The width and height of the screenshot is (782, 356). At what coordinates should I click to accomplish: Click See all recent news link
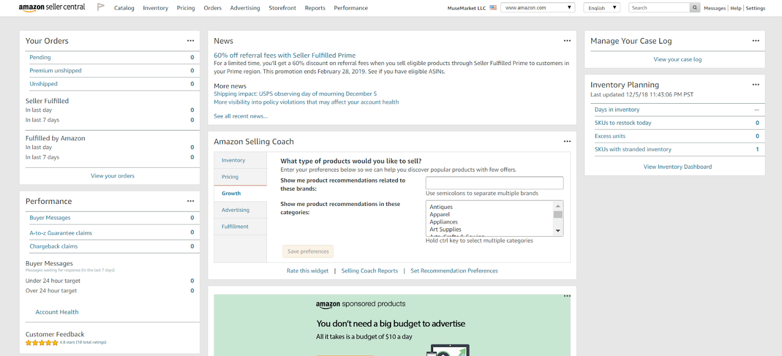click(x=240, y=116)
